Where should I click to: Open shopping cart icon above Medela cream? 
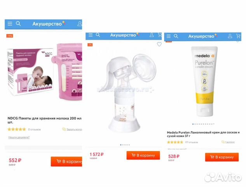click(238, 36)
